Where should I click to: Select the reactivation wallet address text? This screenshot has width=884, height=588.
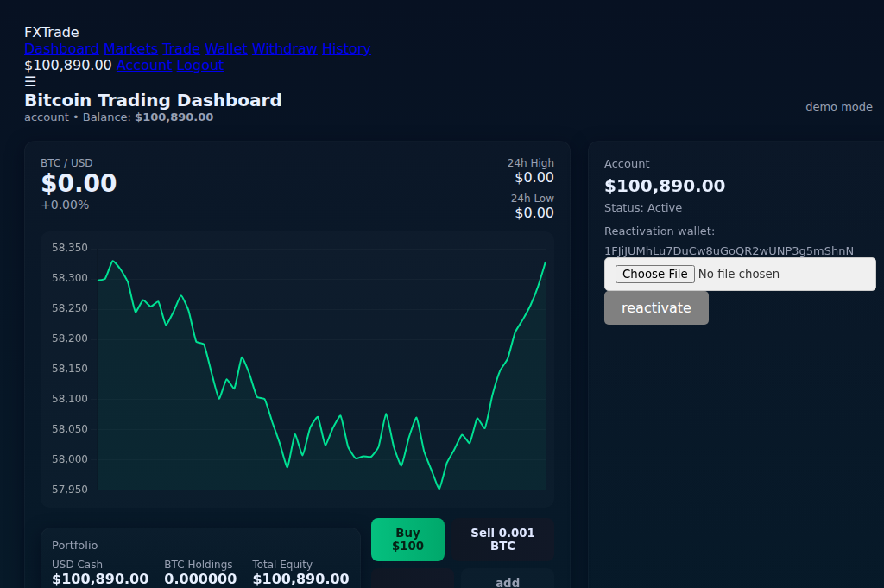[729, 250]
